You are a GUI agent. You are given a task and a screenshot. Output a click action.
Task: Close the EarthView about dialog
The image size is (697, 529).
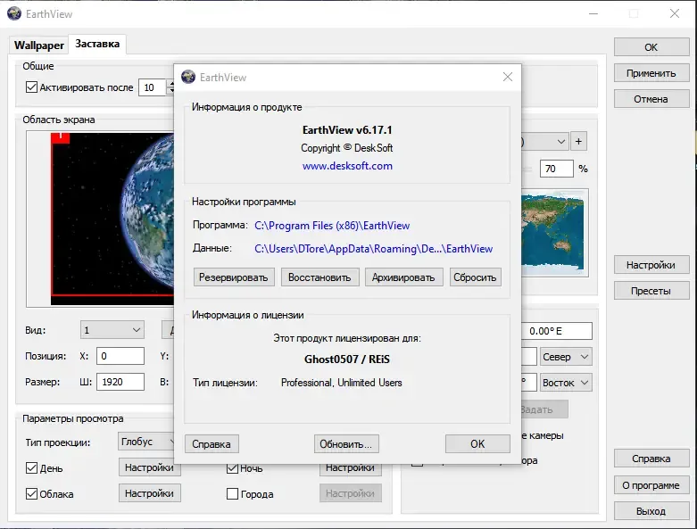click(x=508, y=77)
